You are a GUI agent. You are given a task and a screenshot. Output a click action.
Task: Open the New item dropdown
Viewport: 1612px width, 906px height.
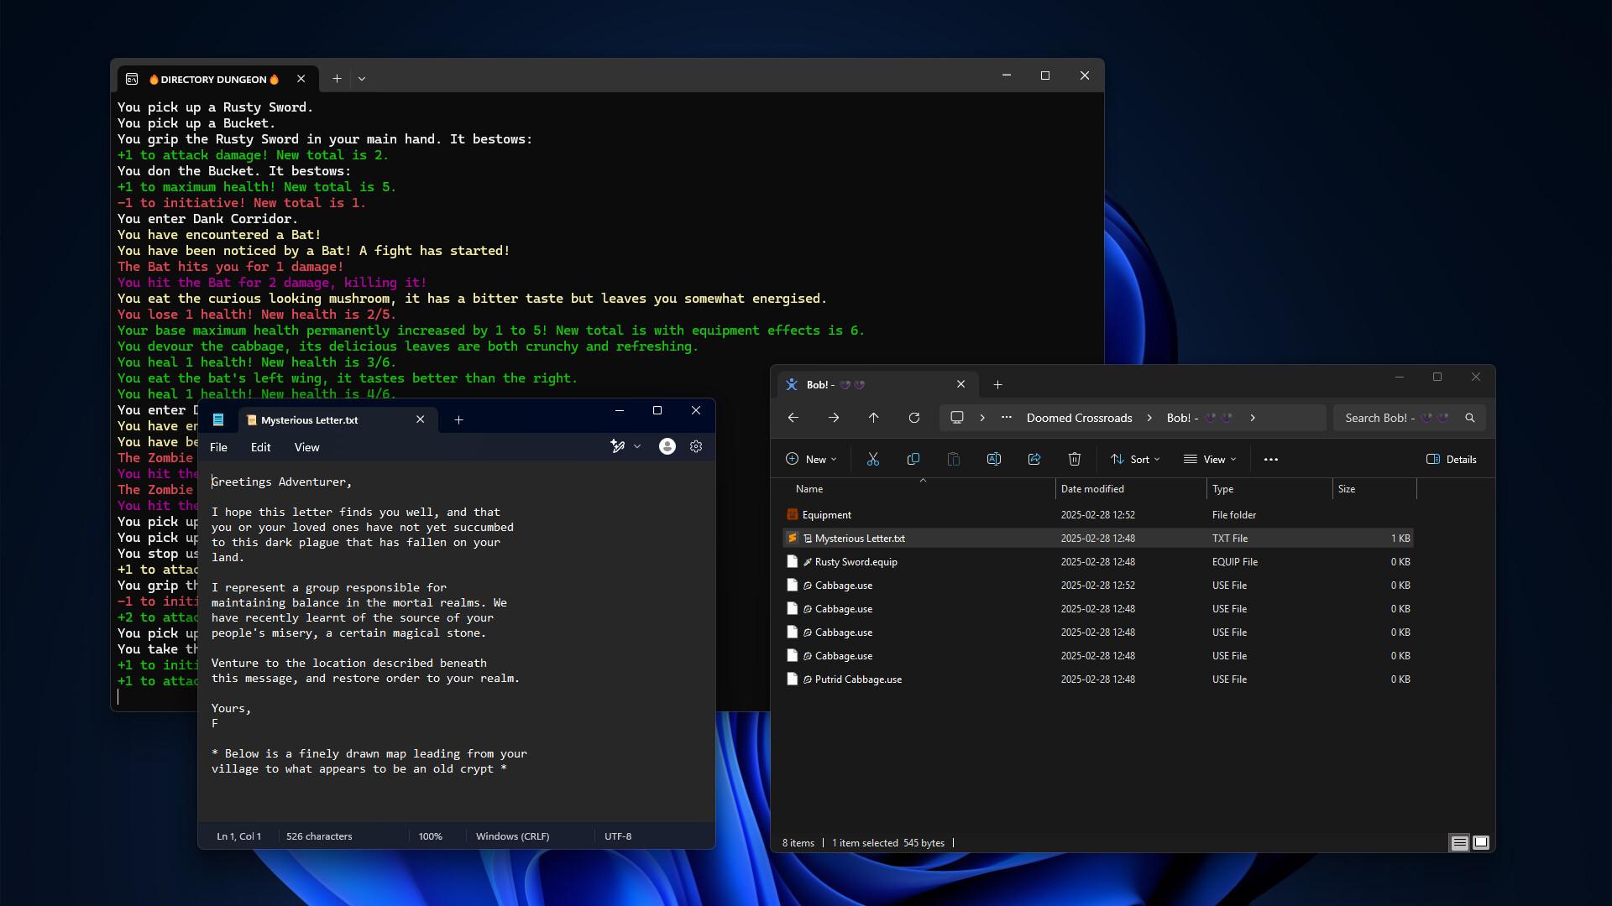click(810, 459)
